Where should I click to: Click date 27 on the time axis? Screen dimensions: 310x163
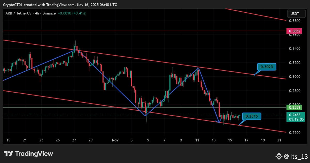coord(74,140)
